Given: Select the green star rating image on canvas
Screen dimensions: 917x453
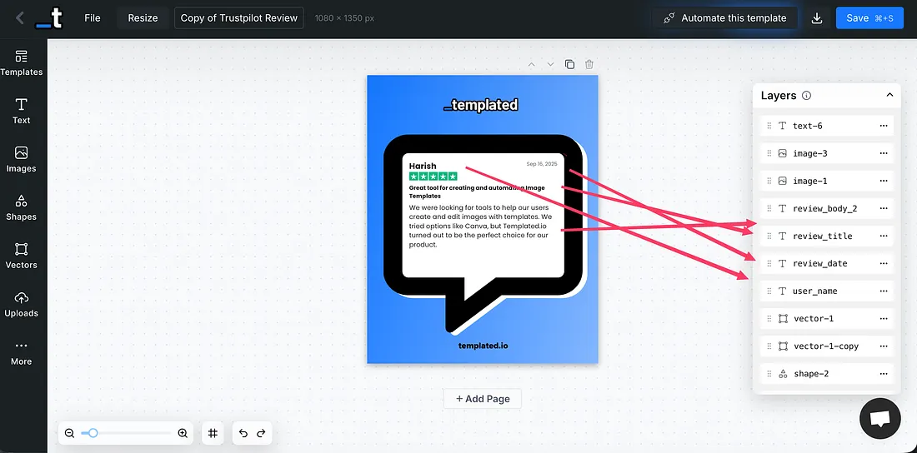Looking at the screenshot, I should click(x=433, y=176).
